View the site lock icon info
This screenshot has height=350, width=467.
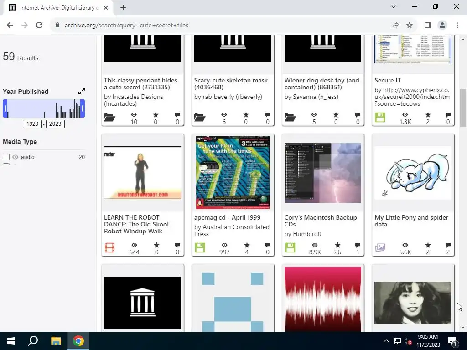57,26
